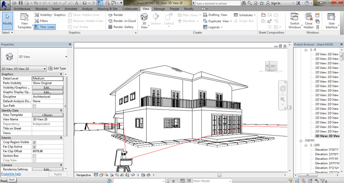Click Edit button for Graphic Display Options
The image size is (344, 183).
tap(48, 92)
